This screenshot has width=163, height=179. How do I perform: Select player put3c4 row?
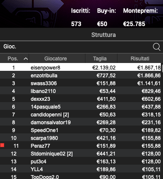(80, 162)
